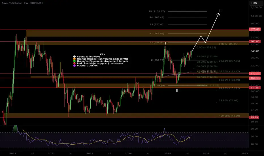The width and height of the screenshot is (264, 156).
Task: Click the green dot beside Fibonacci retracement targets
Action: [x=74, y=61]
